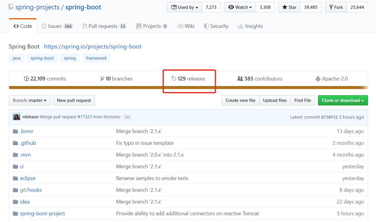View the 583 contributors link
Viewport: 376px width, 222px height.
click(260, 79)
